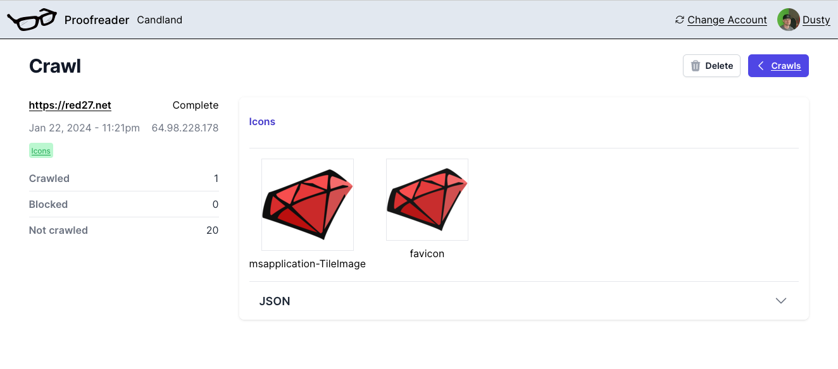Select the msapplication-TileImage ruby icon

coord(308,205)
